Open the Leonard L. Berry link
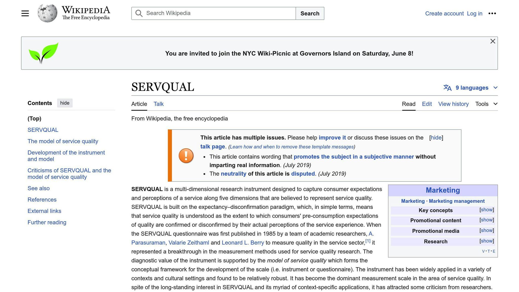Screen dimensions: 519x292 [x=243, y=243]
